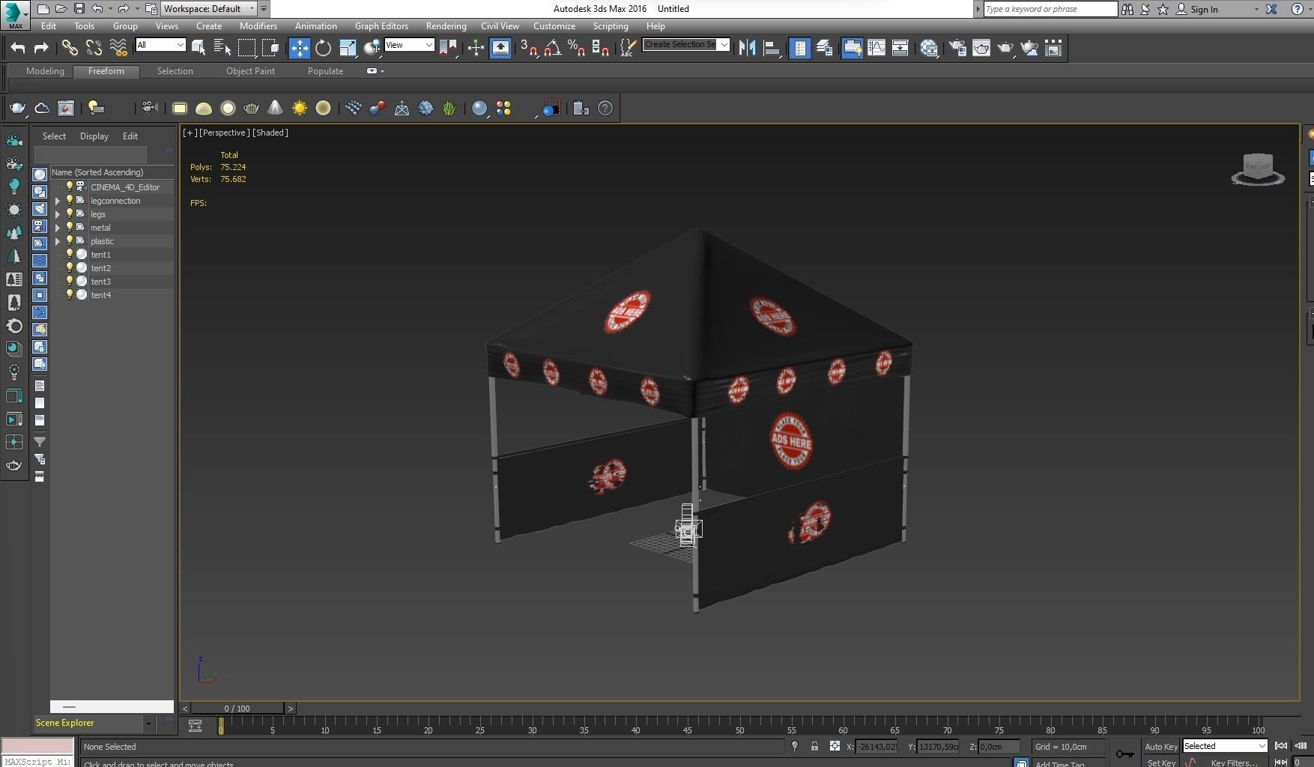The image size is (1314, 767).
Task: Toggle visibility bulb for CINEMA_4D_Editor
Action: [70, 187]
